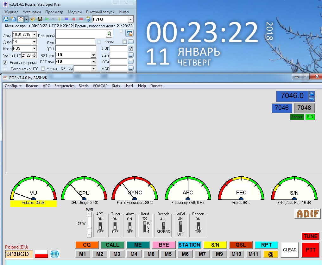322x265 pixels.
Task: Click the red record circle icon
Action: coord(73,19)
